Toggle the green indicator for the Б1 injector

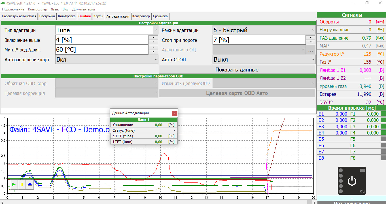click(x=383, y=114)
